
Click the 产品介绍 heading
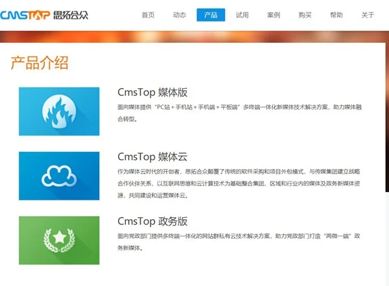(40, 62)
